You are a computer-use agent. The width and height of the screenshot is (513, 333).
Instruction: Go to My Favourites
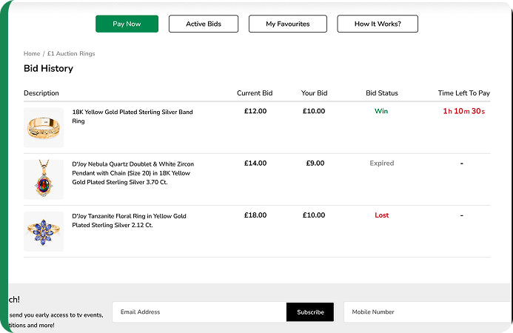[287, 24]
